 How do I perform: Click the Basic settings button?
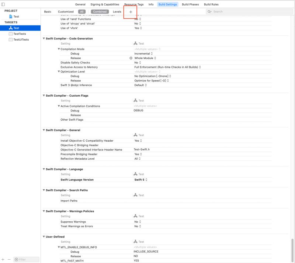point(48,11)
